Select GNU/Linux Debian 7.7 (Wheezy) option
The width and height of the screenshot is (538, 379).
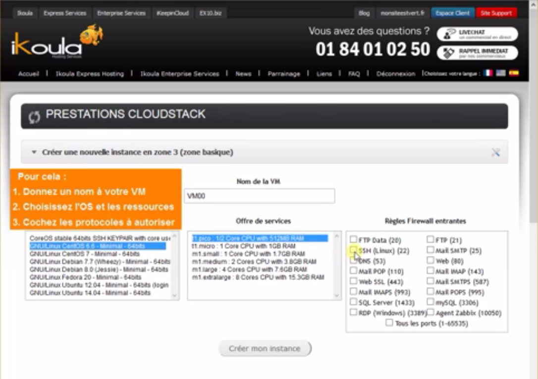100,262
